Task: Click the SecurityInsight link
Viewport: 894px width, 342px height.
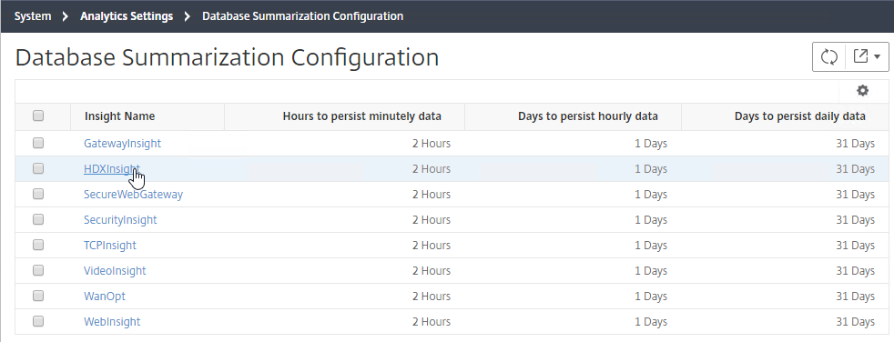Action: [x=120, y=220]
